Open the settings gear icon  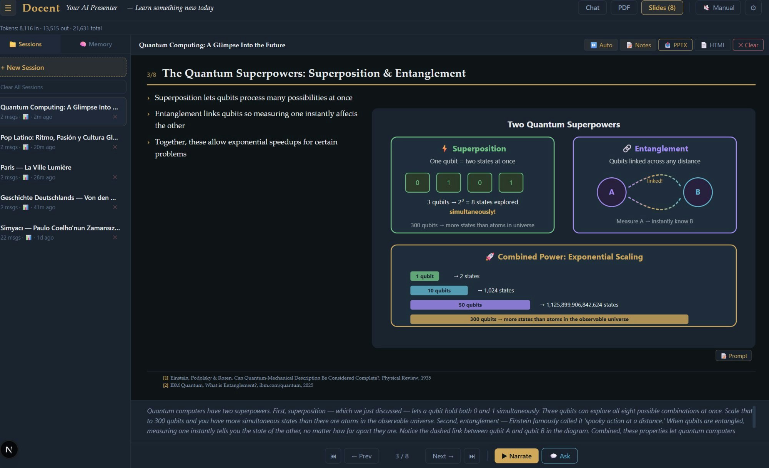tap(753, 8)
